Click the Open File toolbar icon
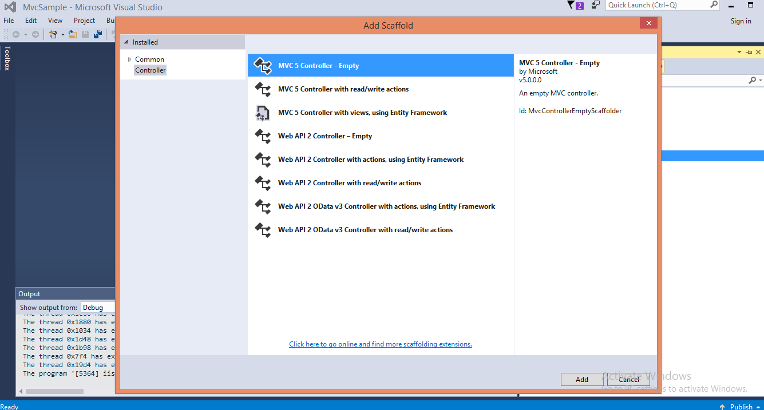The width and height of the screenshot is (764, 410). [73, 34]
